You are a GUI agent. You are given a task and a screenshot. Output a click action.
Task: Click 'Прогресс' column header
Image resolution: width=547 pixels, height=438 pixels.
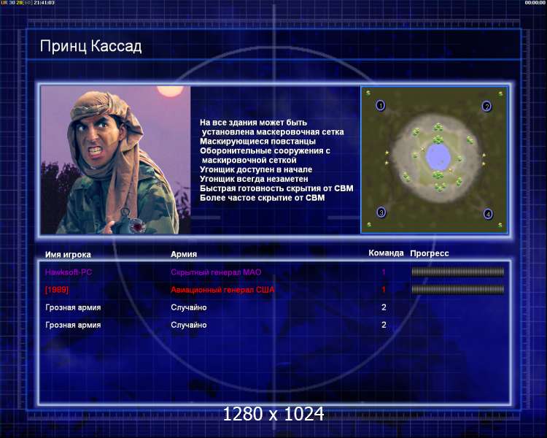(x=430, y=253)
